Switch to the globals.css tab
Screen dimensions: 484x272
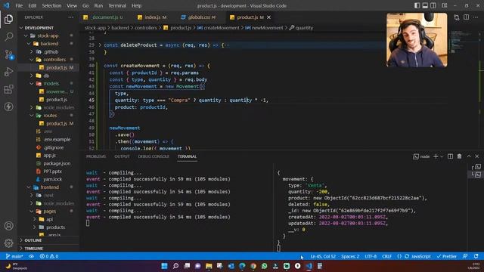(x=199, y=17)
